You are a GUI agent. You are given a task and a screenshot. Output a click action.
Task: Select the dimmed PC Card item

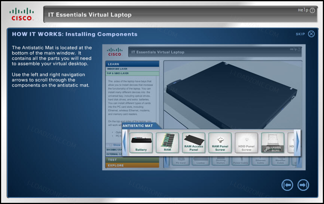[181, 161]
